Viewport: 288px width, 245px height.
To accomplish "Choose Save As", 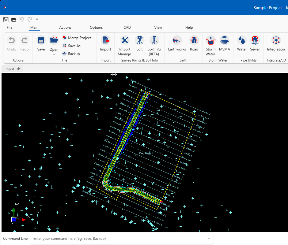I will point(72,46).
